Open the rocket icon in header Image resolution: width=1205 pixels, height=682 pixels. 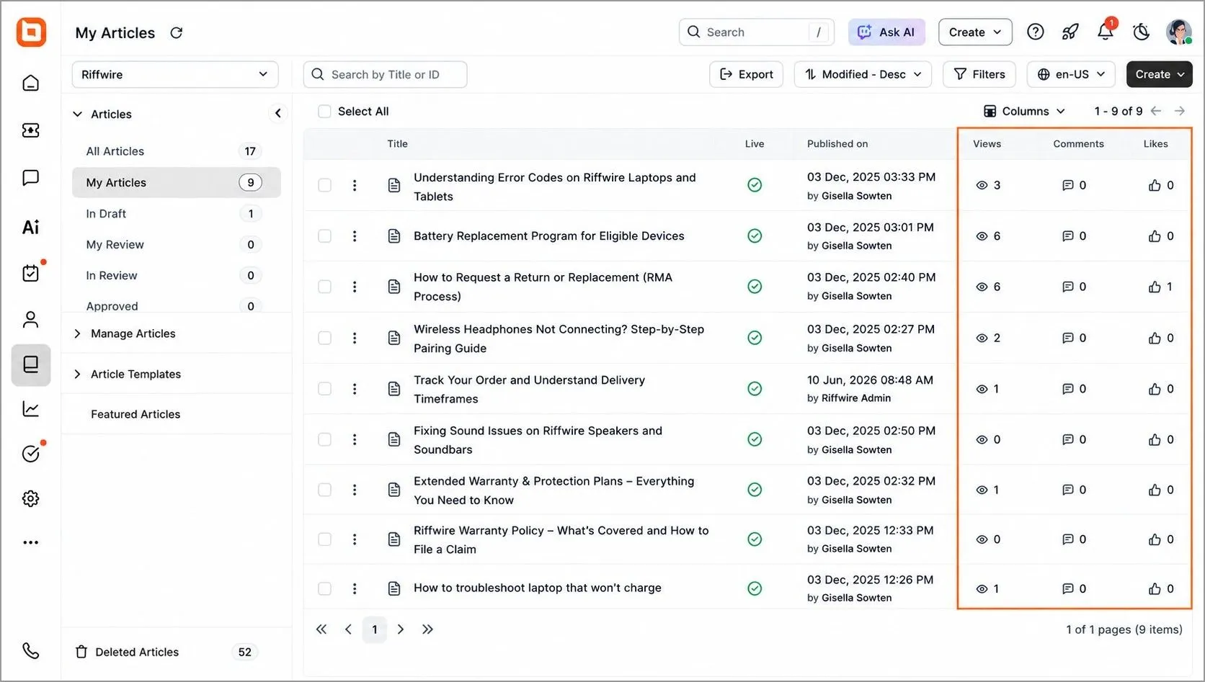(x=1070, y=32)
